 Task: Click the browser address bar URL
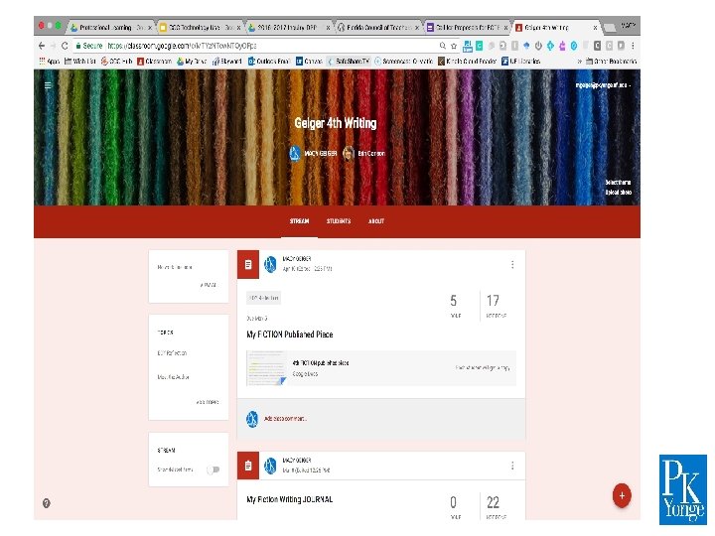[x=183, y=46]
